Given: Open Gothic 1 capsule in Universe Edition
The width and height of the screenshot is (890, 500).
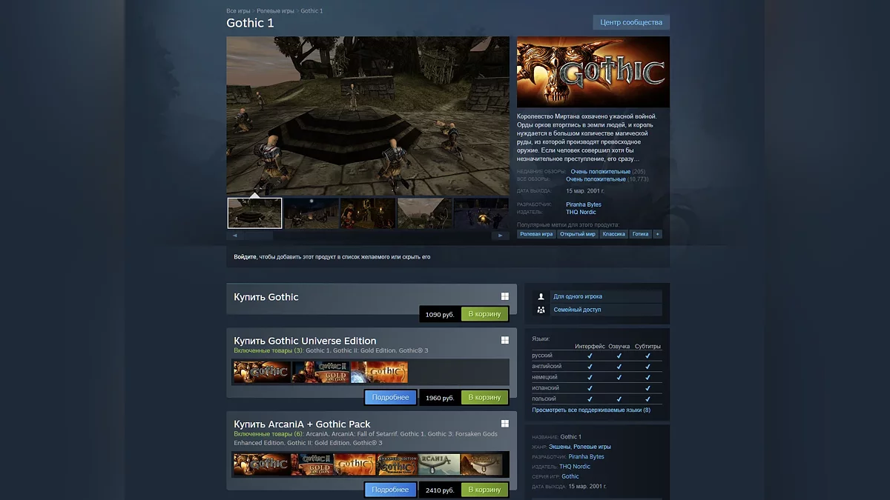Looking at the screenshot, I should click(x=262, y=372).
